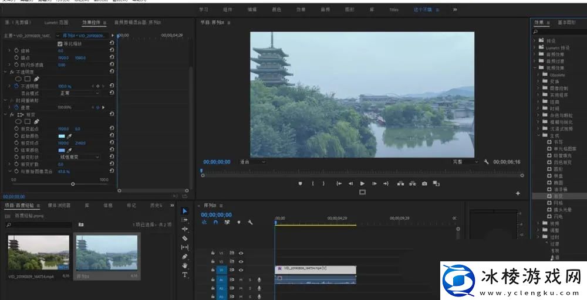Pick 起始颜色 with the eyedropper icon

(x=69, y=136)
